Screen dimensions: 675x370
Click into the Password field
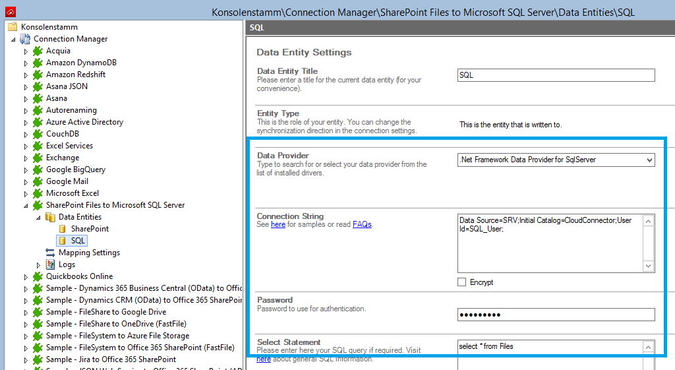556,315
